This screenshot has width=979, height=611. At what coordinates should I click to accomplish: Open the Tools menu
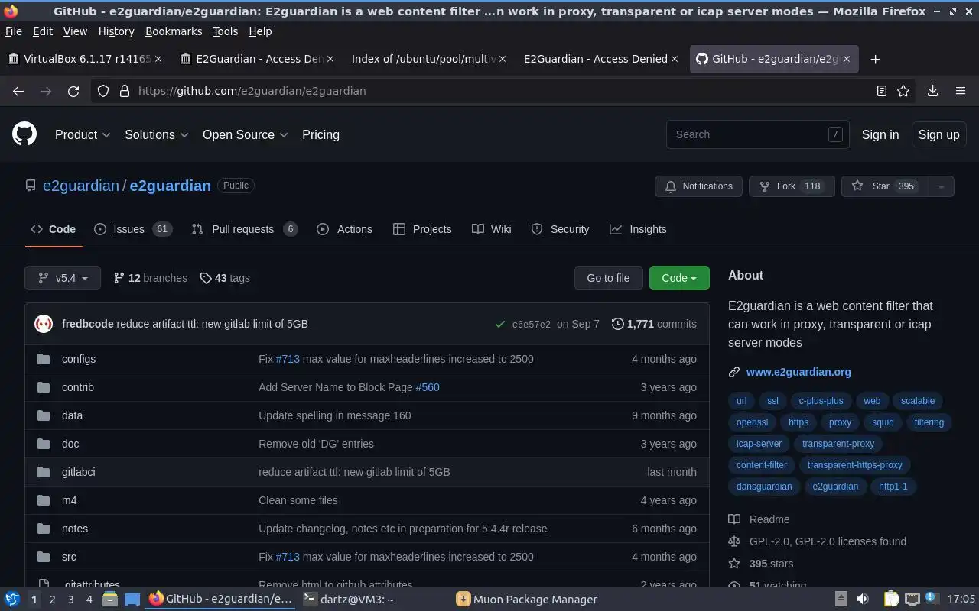pyautogui.click(x=225, y=31)
